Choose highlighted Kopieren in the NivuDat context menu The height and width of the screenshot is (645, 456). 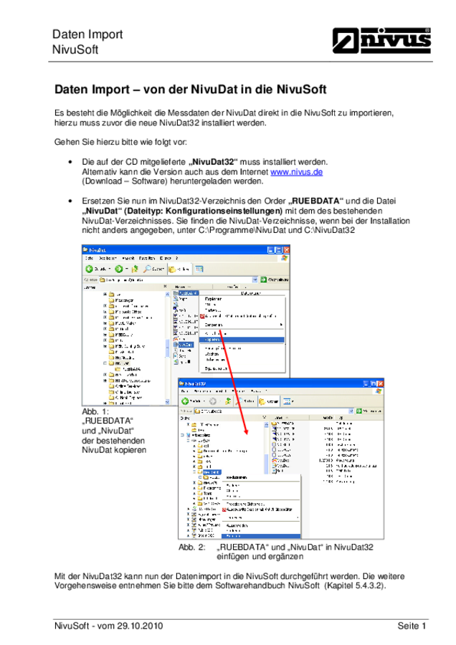(x=242, y=340)
